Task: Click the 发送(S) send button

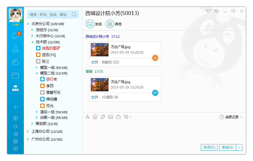Action: pos(227,147)
